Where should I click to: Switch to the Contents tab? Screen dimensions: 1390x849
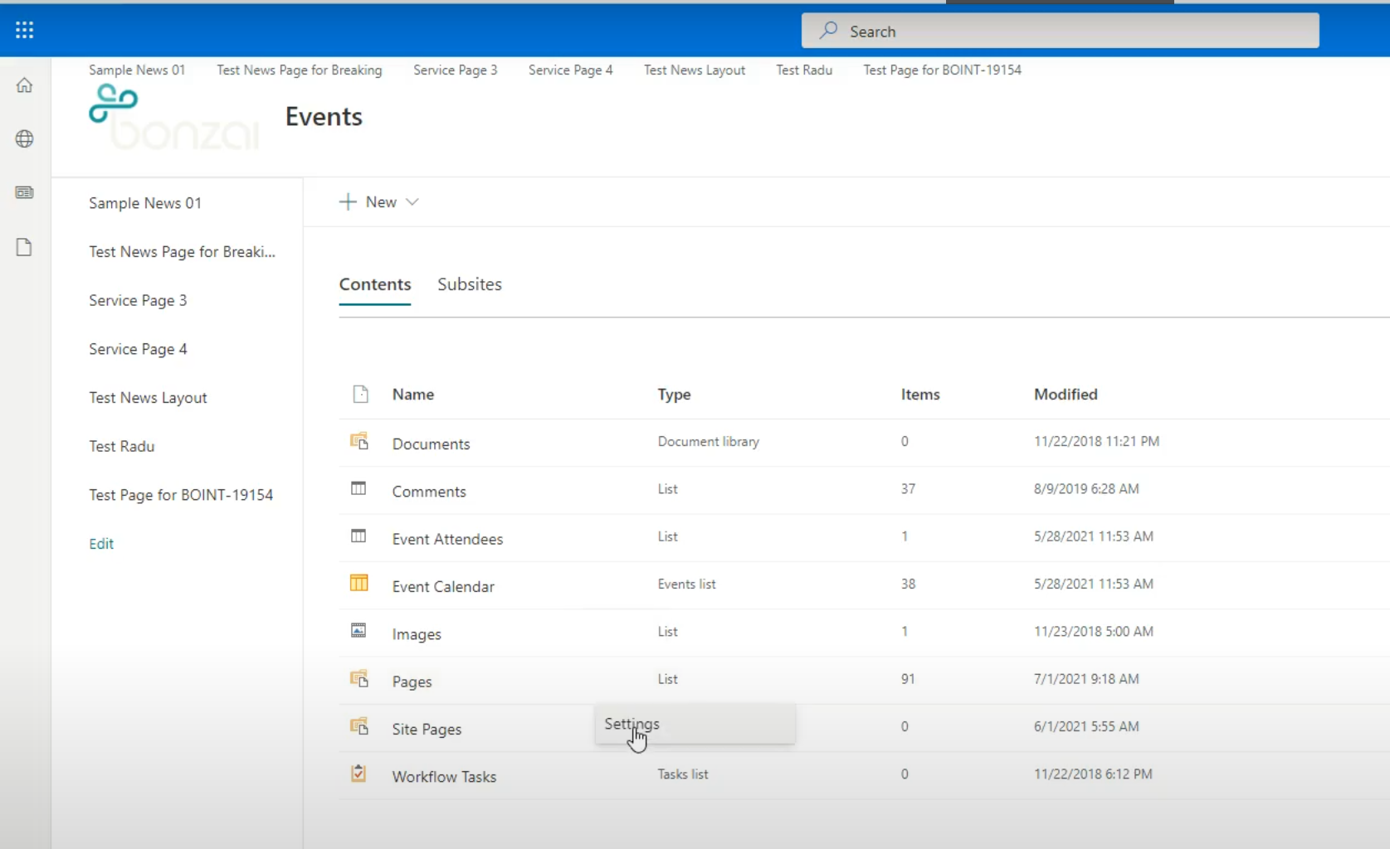tap(375, 284)
